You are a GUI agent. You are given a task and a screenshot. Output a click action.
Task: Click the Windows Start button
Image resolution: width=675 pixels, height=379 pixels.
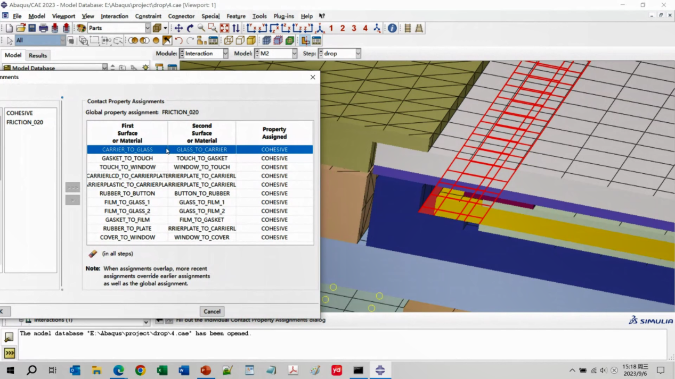coord(10,370)
